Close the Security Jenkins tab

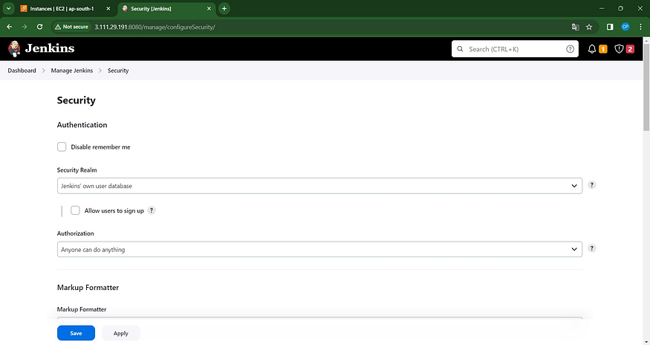coord(209,8)
